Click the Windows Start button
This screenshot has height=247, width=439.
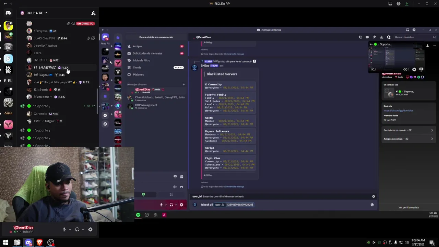(x=5, y=243)
